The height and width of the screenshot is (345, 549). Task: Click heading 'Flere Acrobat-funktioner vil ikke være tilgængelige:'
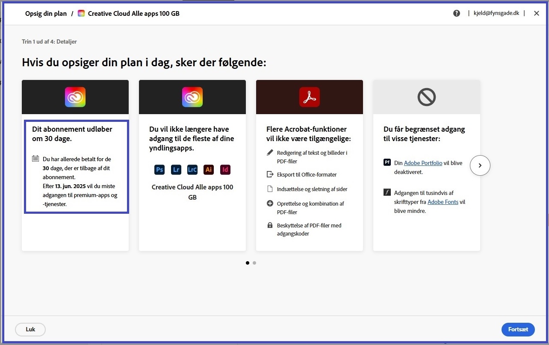tap(309, 134)
